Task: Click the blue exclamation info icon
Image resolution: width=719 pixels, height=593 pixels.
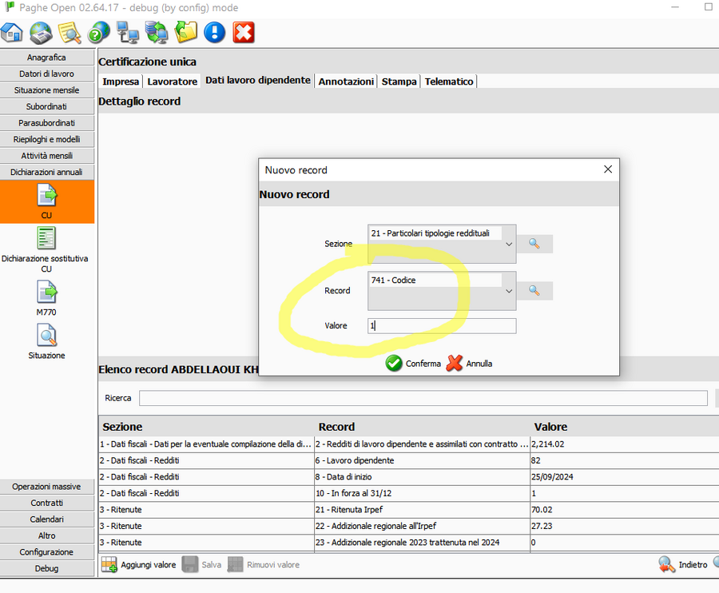Action: (214, 32)
